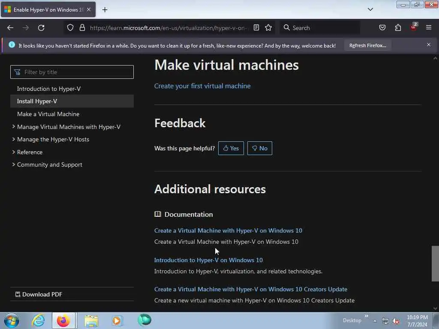Viewport: 439px width, 329px height.
Task: Dismiss the Firefox refresh notification bar
Action: point(428,45)
